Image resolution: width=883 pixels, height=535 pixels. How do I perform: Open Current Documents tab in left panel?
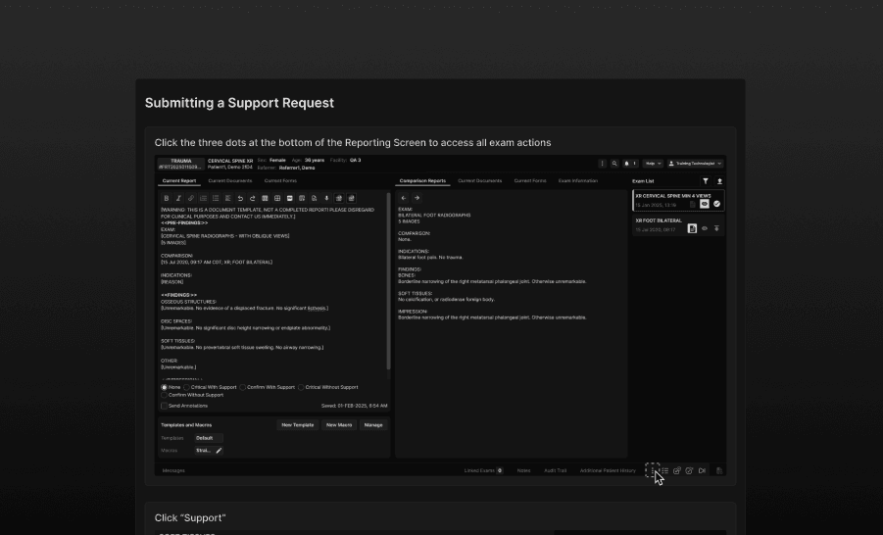(x=229, y=180)
